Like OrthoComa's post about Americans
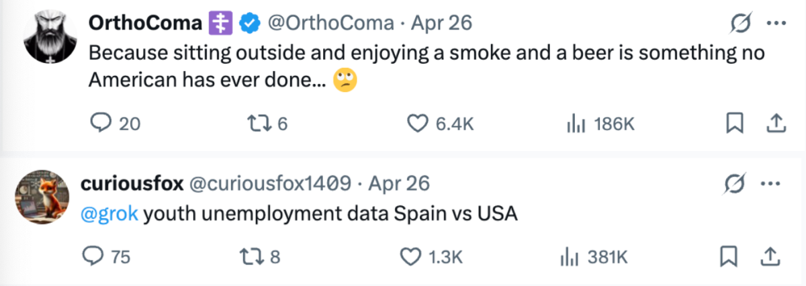806x286 pixels. [418, 124]
